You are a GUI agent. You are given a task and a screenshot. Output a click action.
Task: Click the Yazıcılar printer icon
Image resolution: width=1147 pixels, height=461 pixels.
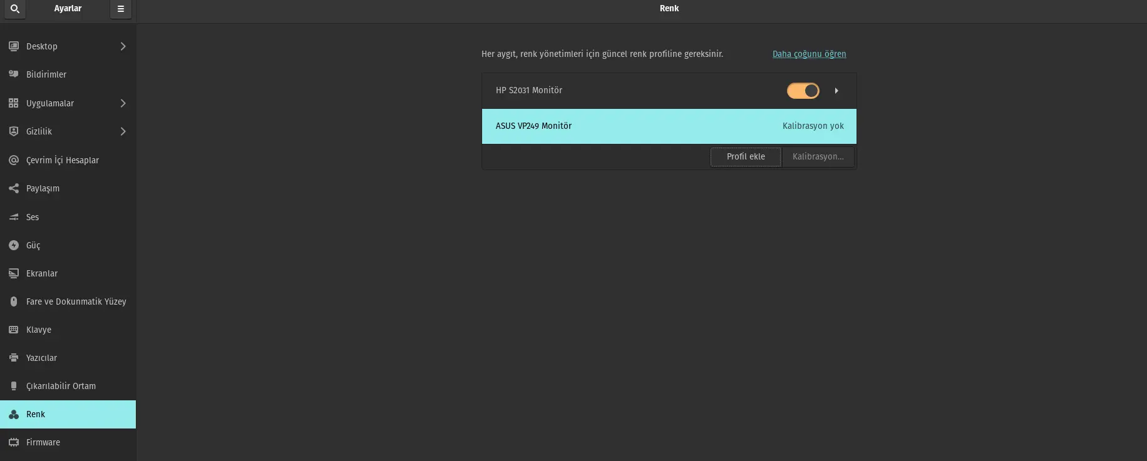pyautogui.click(x=14, y=358)
